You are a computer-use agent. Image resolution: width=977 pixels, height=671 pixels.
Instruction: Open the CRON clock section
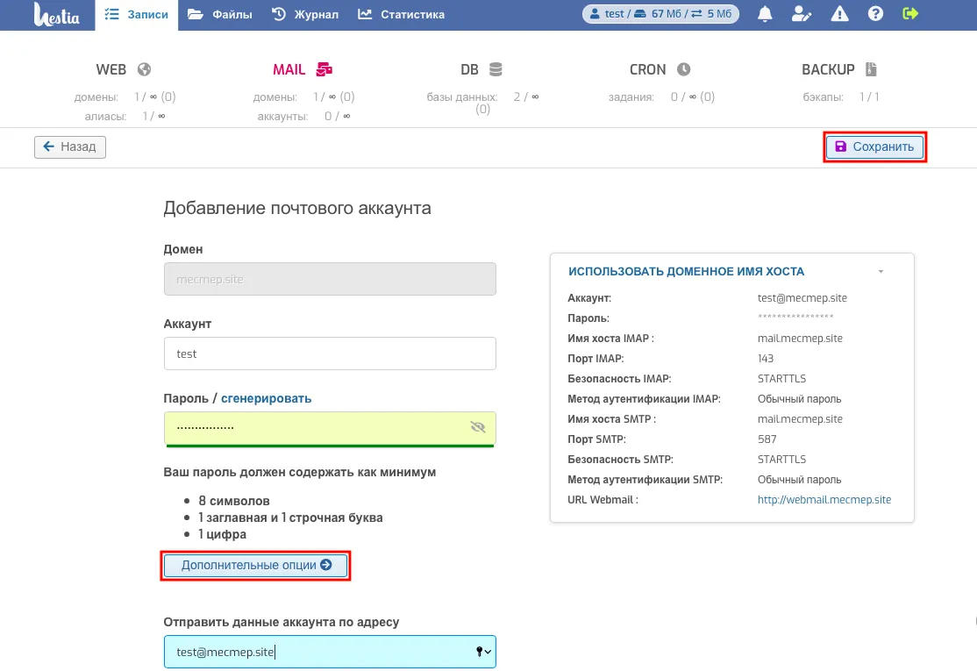point(660,69)
